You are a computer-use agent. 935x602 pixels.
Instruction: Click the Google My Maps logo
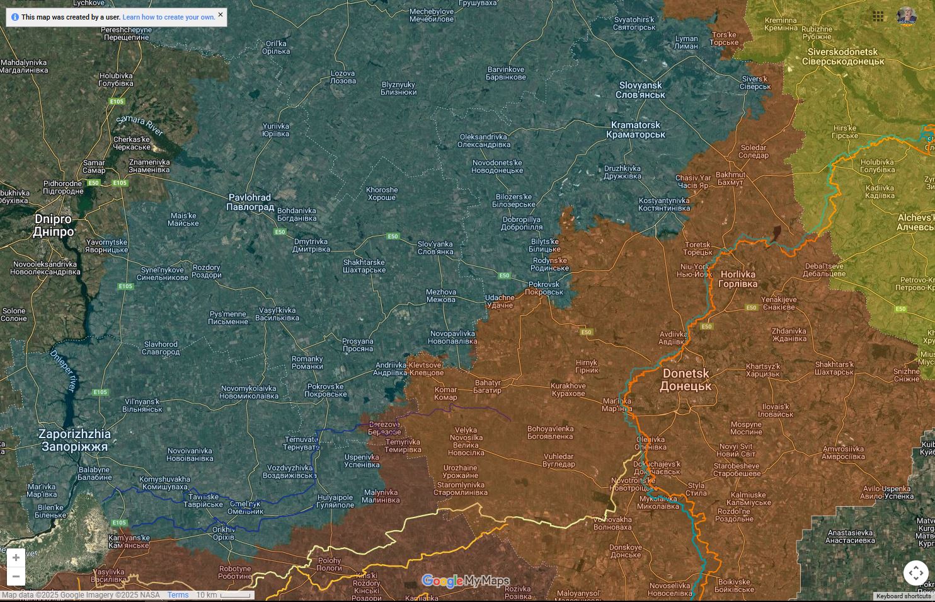click(466, 581)
